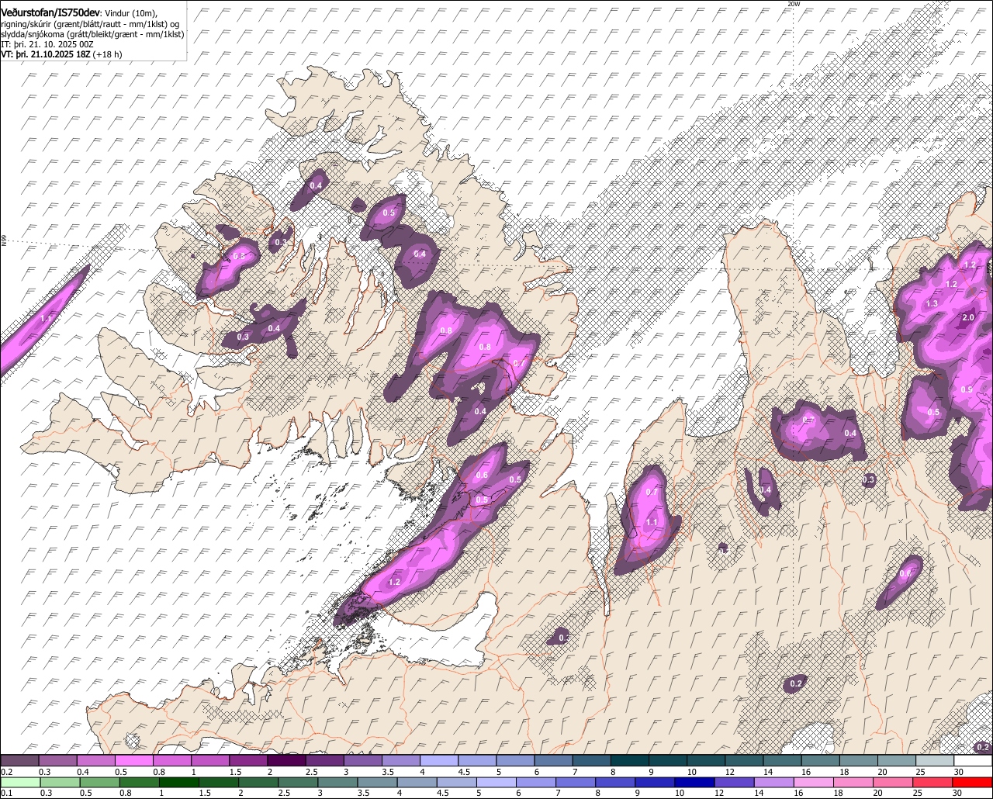
Task: Select the dark teal 8 swatch in snow legend
Action: (630, 760)
